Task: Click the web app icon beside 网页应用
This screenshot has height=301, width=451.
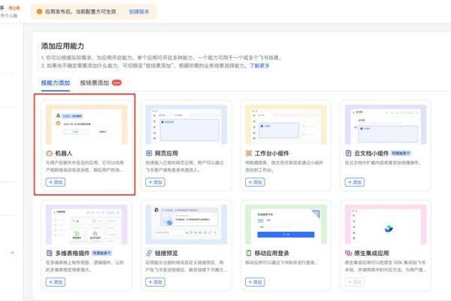Action: (x=149, y=154)
